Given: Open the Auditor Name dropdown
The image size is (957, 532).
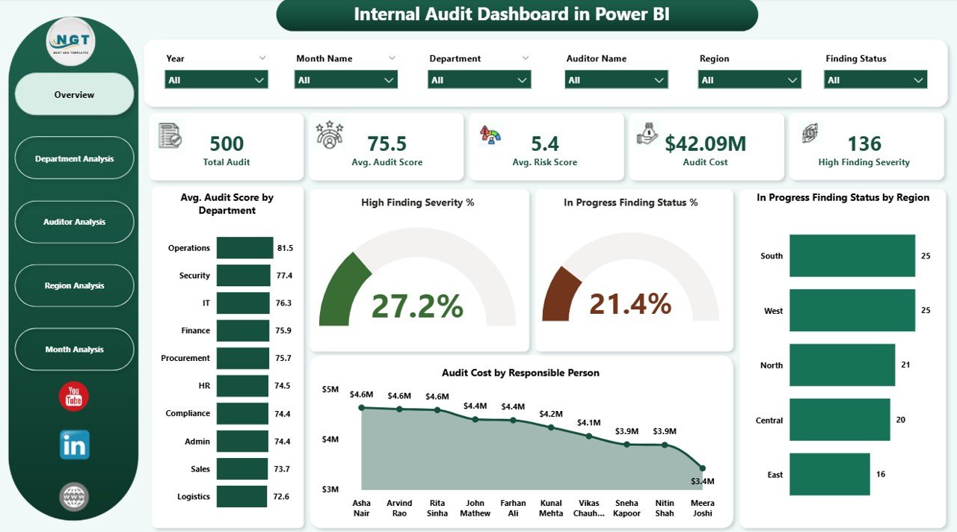Looking at the screenshot, I should click(x=659, y=79).
